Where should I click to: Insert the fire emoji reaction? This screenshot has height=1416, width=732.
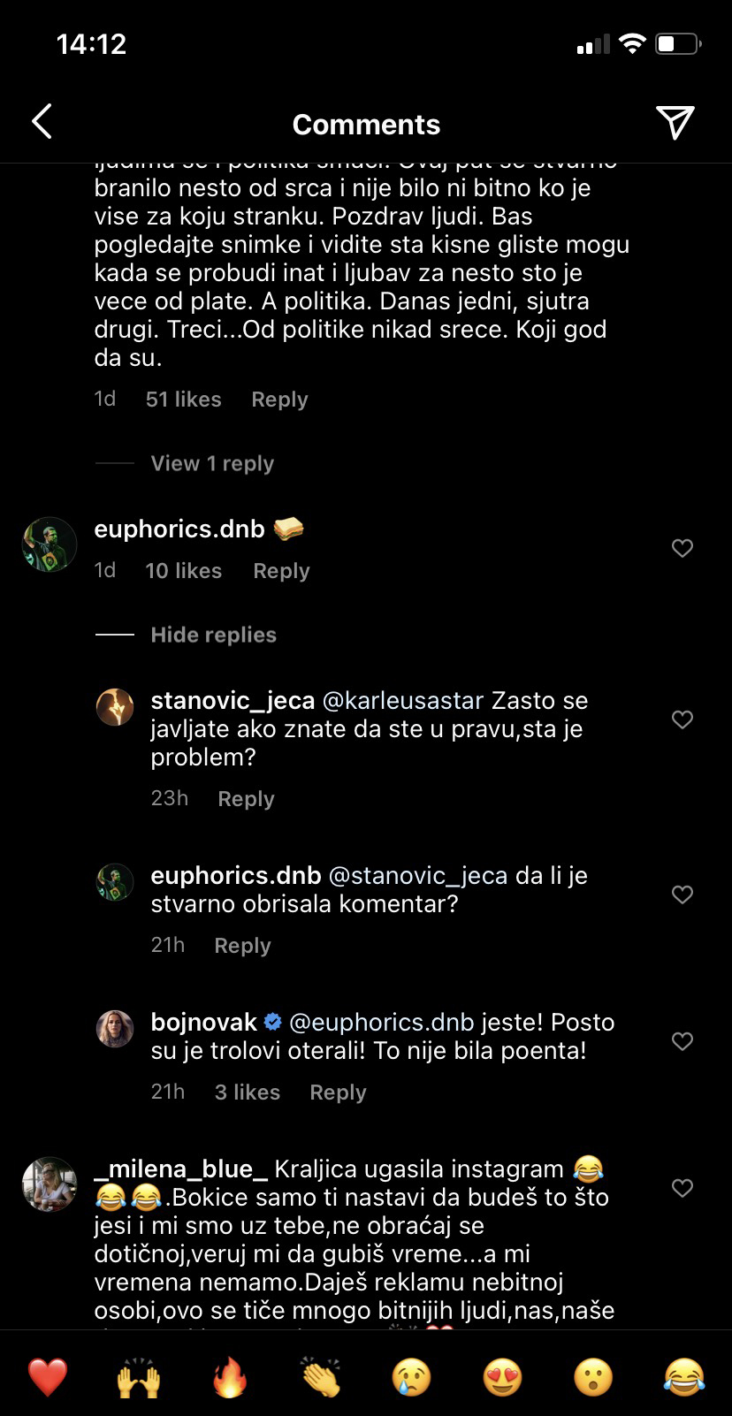pyautogui.click(x=230, y=1377)
